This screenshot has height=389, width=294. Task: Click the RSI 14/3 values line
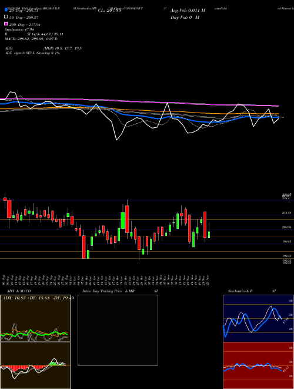[34, 34]
